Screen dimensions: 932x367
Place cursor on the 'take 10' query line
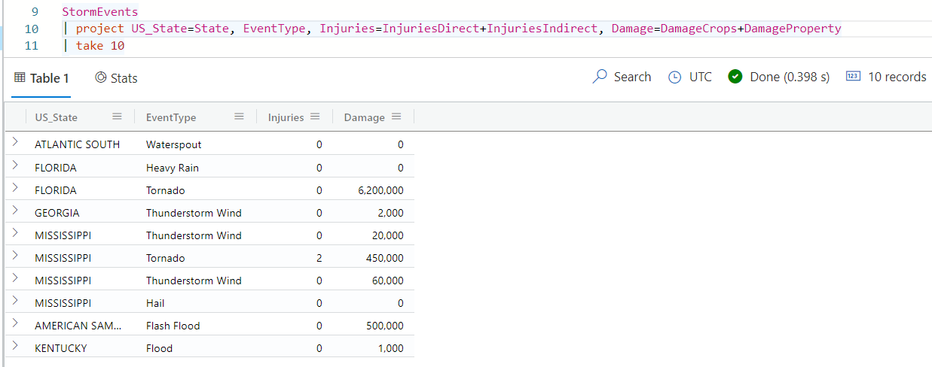coord(100,46)
